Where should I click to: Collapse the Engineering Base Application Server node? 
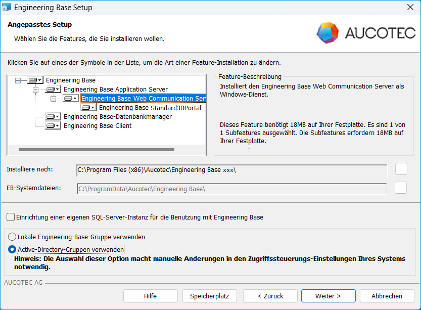(x=36, y=90)
